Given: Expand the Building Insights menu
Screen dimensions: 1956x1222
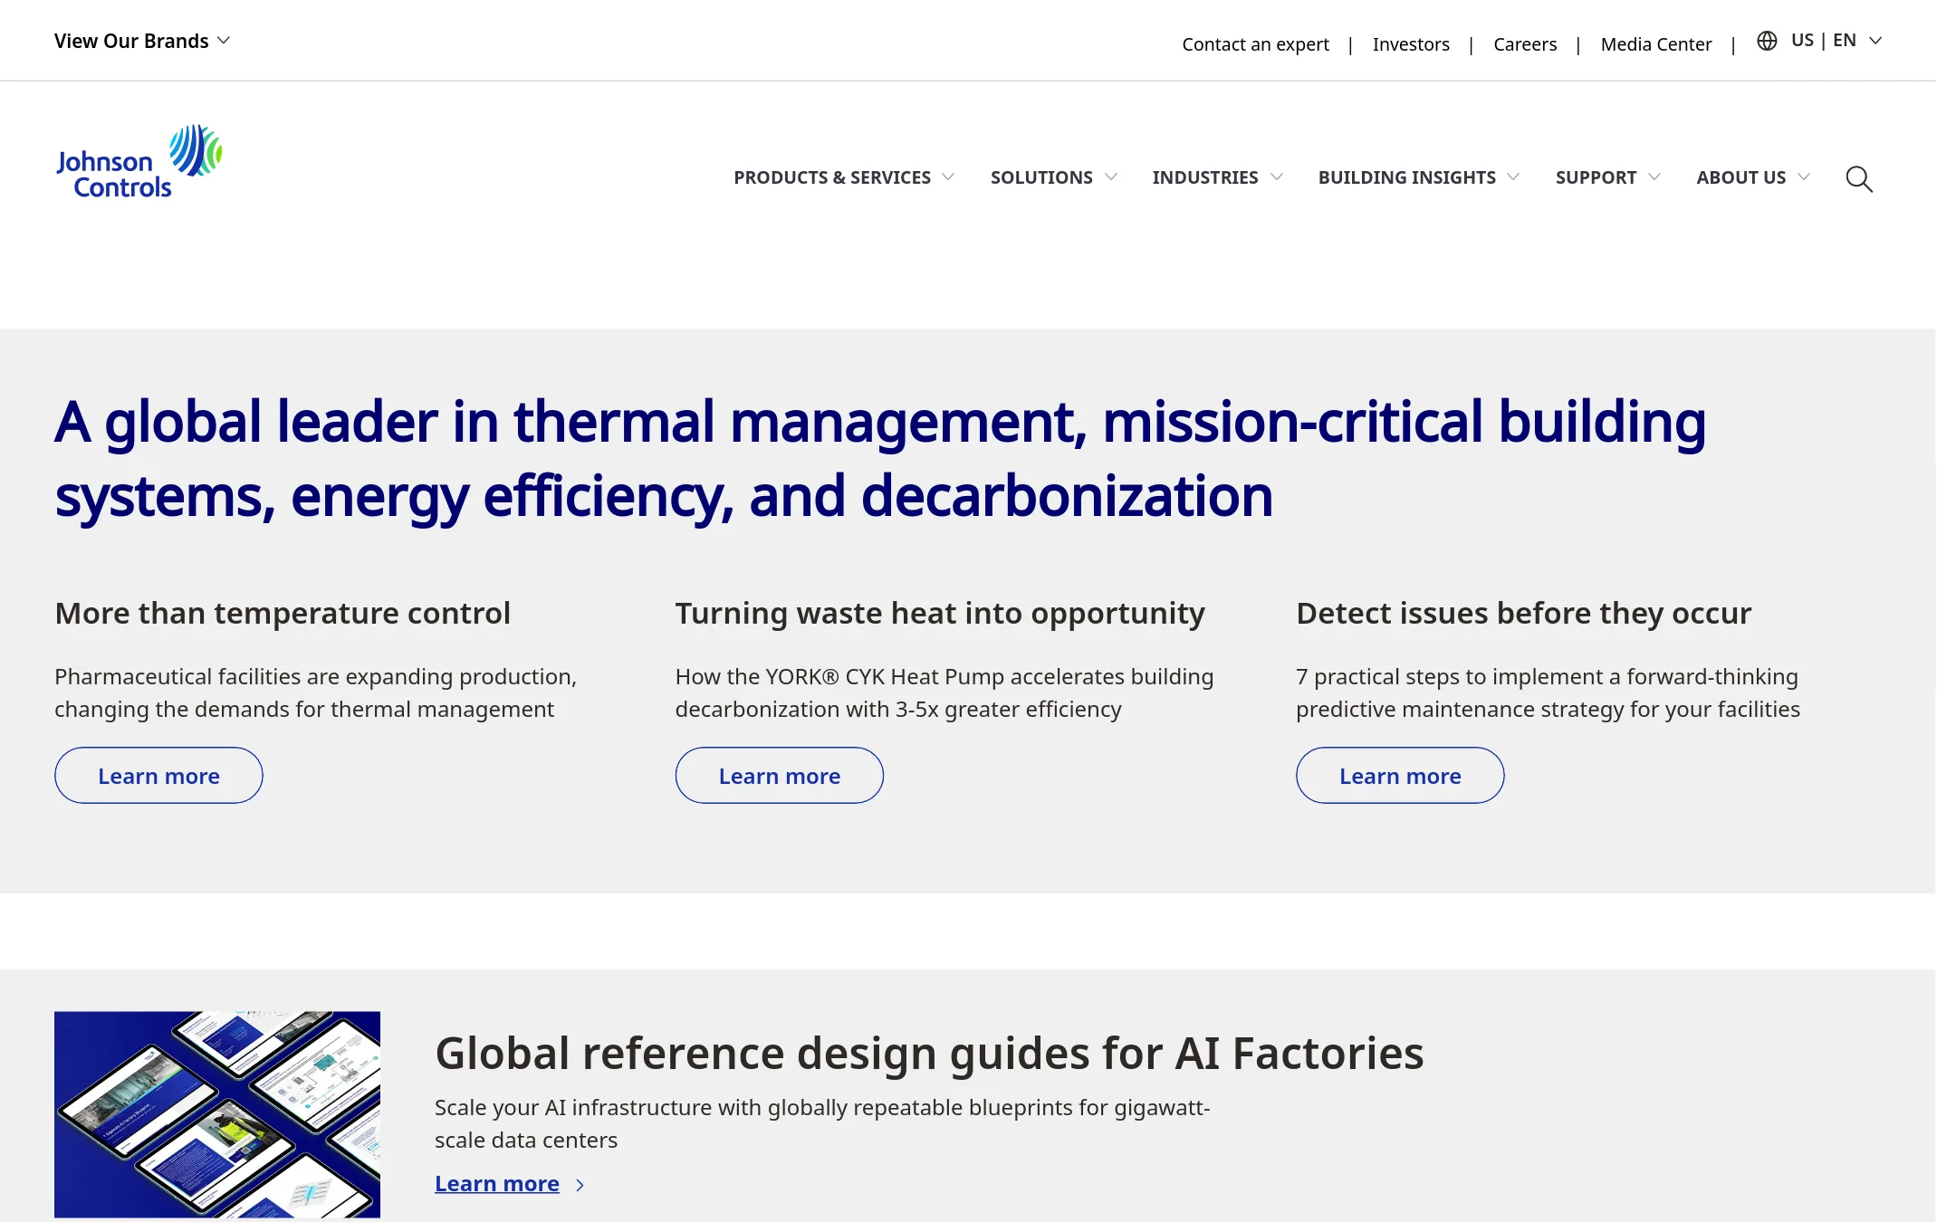Looking at the screenshot, I should coord(1419,177).
